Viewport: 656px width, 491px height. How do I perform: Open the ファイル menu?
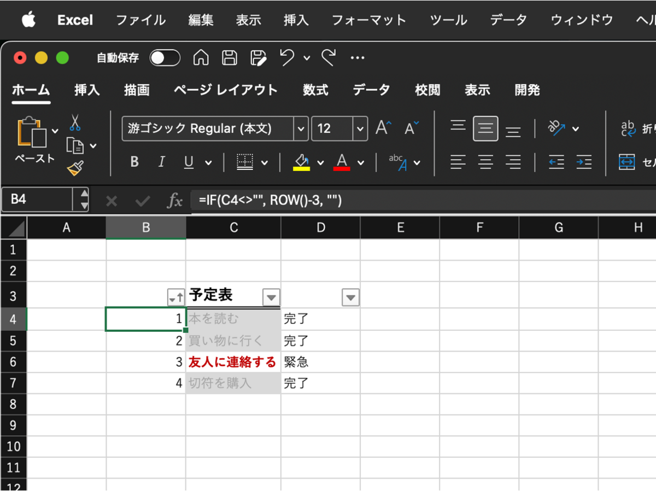tap(141, 20)
